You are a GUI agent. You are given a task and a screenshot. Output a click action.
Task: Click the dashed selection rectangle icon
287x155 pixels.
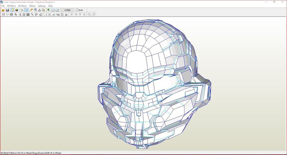45,15
